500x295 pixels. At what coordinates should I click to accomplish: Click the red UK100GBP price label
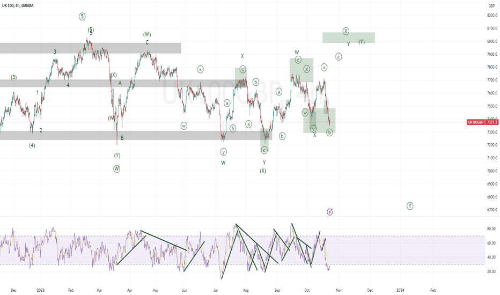click(x=482, y=122)
